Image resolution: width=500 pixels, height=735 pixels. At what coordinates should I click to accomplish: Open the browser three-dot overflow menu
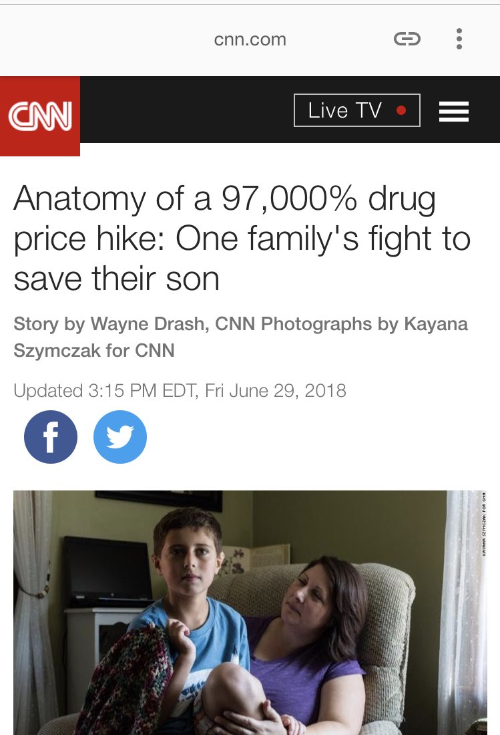click(459, 39)
